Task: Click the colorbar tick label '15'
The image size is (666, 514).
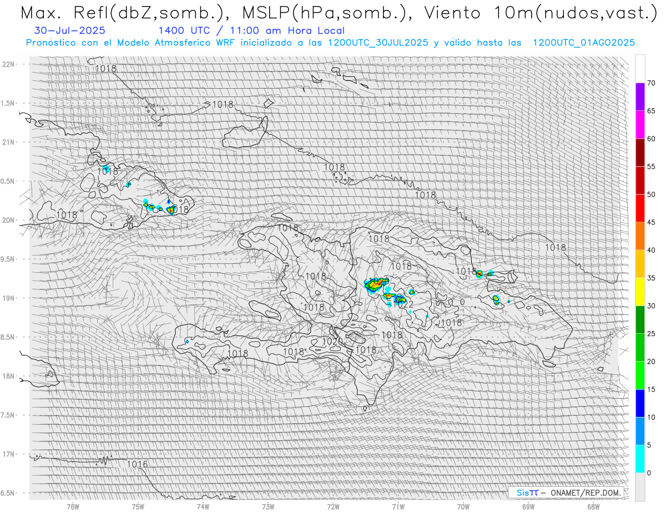Action: (x=651, y=389)
